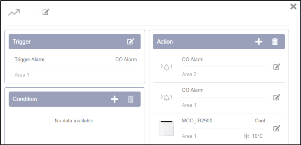301x145 pixels.
Task: Edit the rule name with pencil icon
Action: [x=46, y=12]
